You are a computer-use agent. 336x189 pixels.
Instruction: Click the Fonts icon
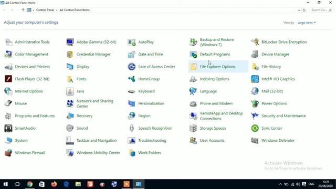[x=70, y=79]
